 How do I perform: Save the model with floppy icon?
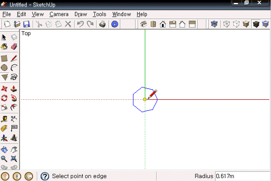tap(27, 24)
